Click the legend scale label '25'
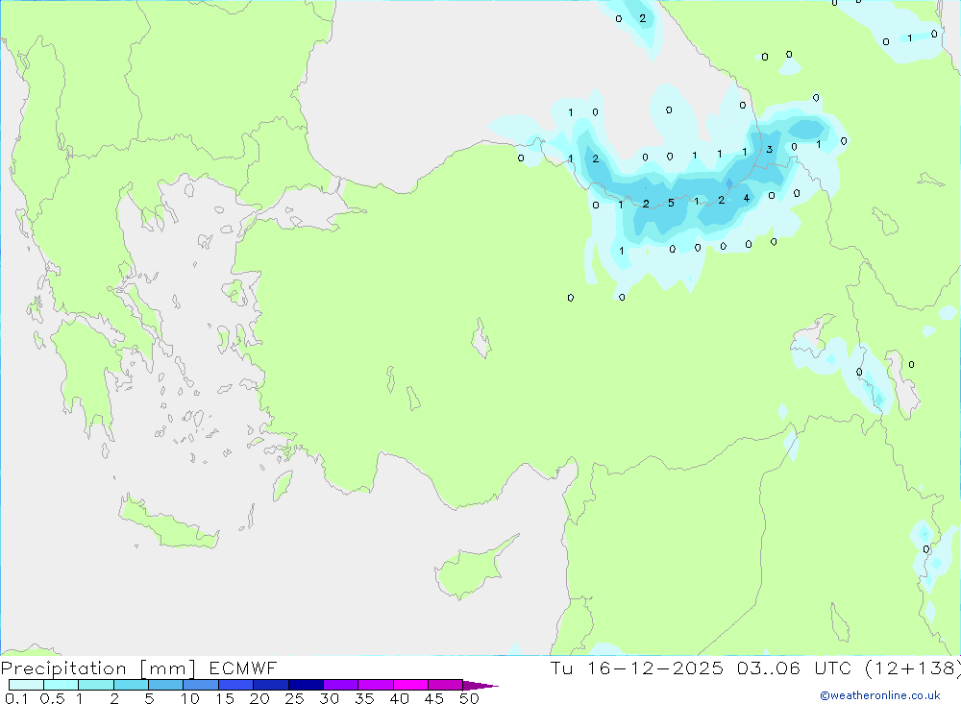The width and height of the screenshot is (961, 704). (x=294, y=698)
